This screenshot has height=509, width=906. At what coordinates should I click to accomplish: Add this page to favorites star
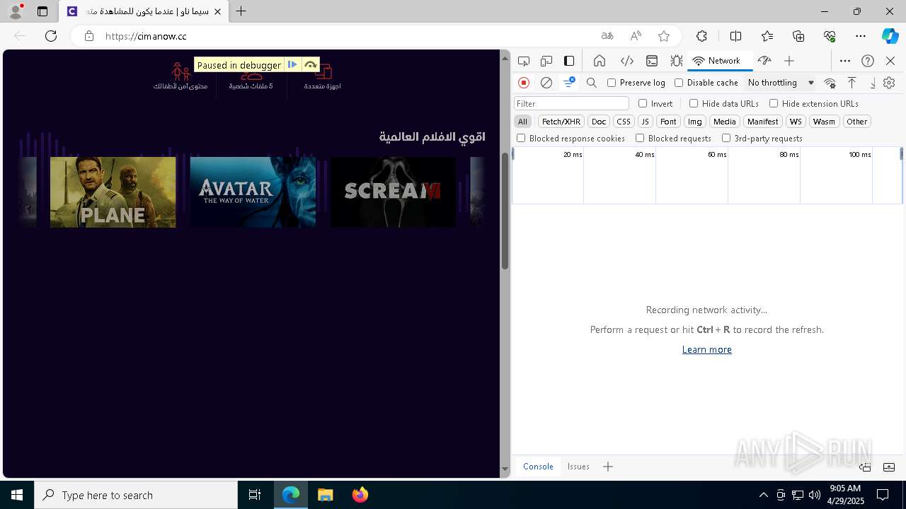point(664,36)
